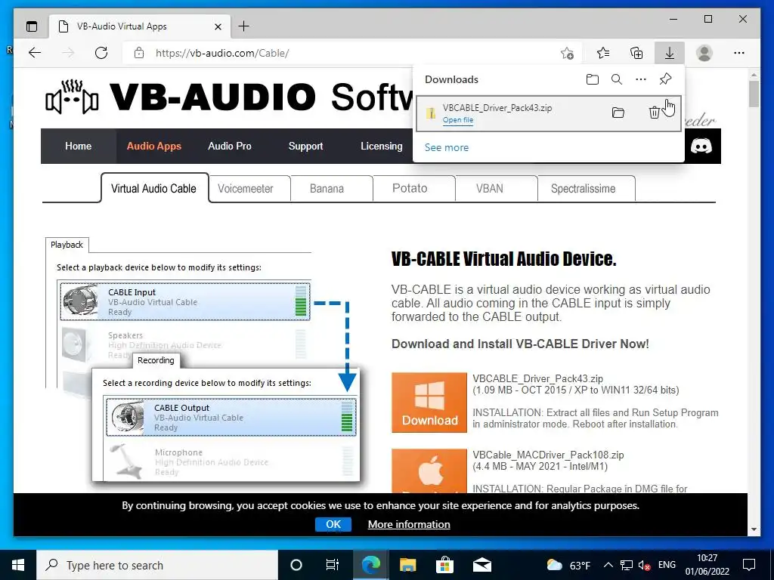Viewport: 774px width, 580px height.
Task: Open the Audio Apps menu
Action: coord(154,146)
